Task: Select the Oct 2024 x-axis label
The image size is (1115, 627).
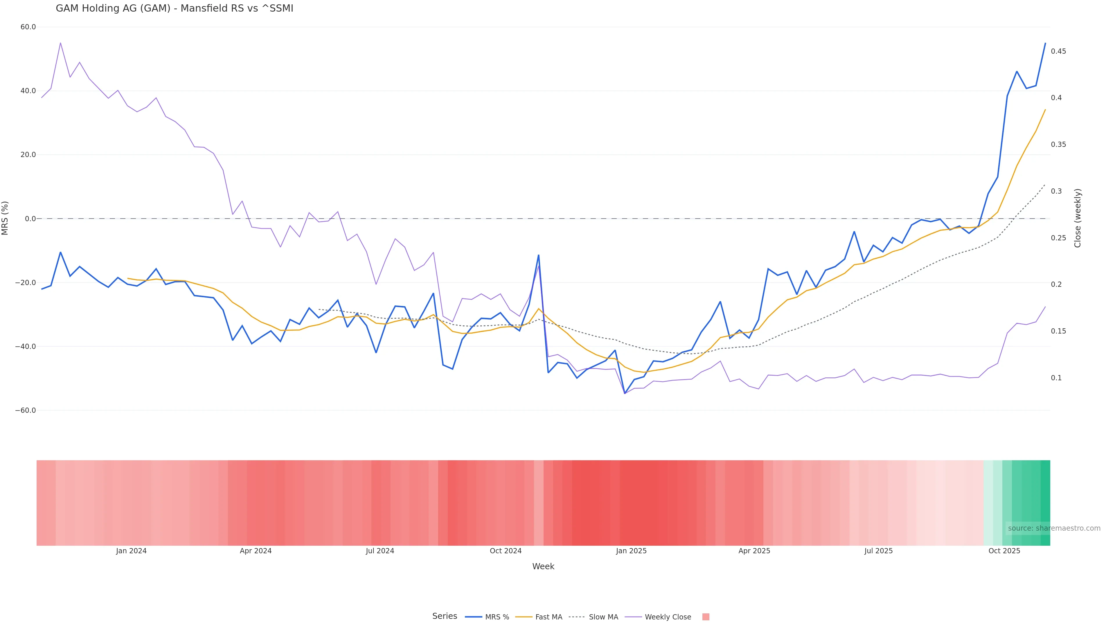Action: click(505, 551)
